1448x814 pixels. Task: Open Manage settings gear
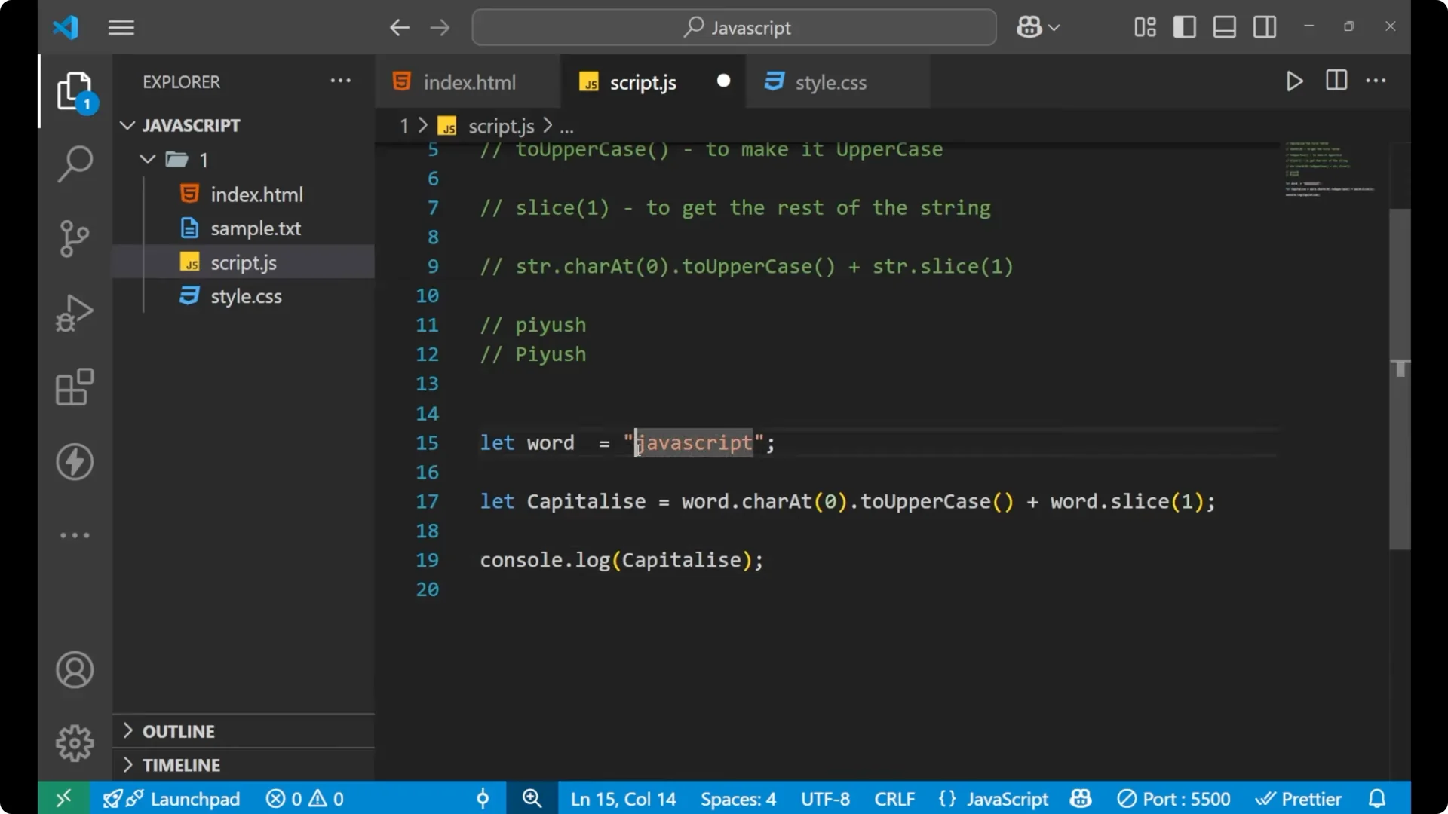click(x=74, y=742)
